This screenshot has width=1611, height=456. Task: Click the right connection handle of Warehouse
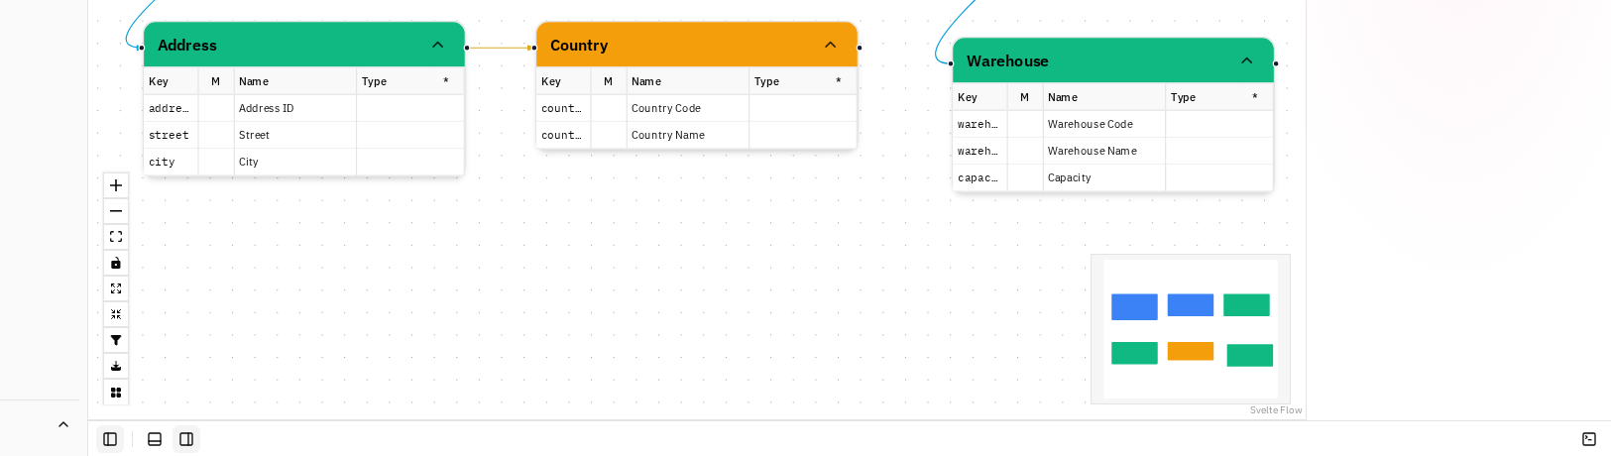pos(1276,63)
